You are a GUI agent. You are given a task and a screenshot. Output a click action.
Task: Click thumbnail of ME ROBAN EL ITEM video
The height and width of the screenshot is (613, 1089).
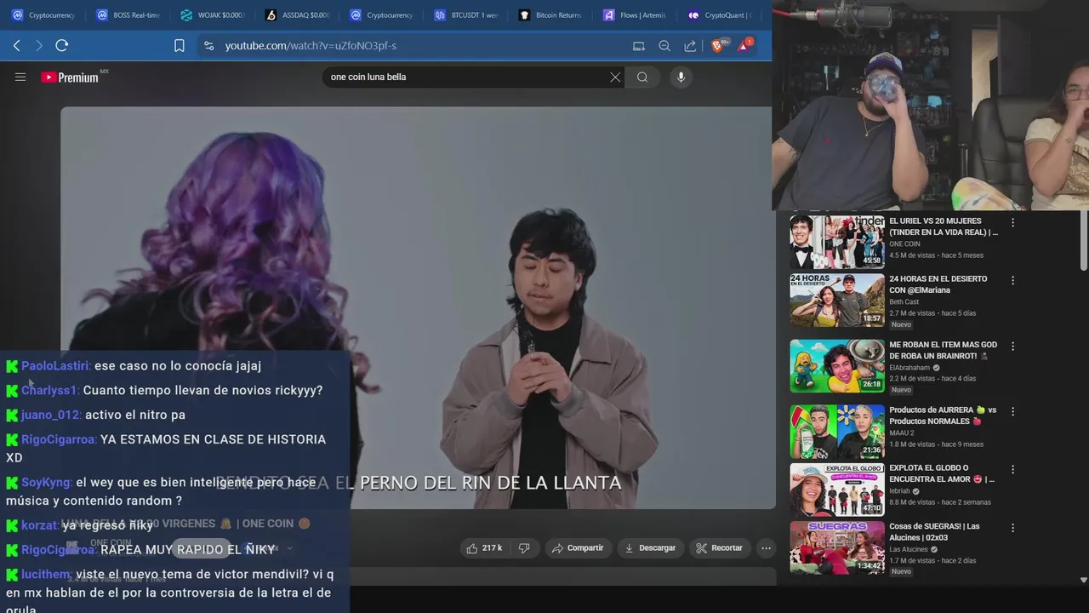tap(837, 366)
